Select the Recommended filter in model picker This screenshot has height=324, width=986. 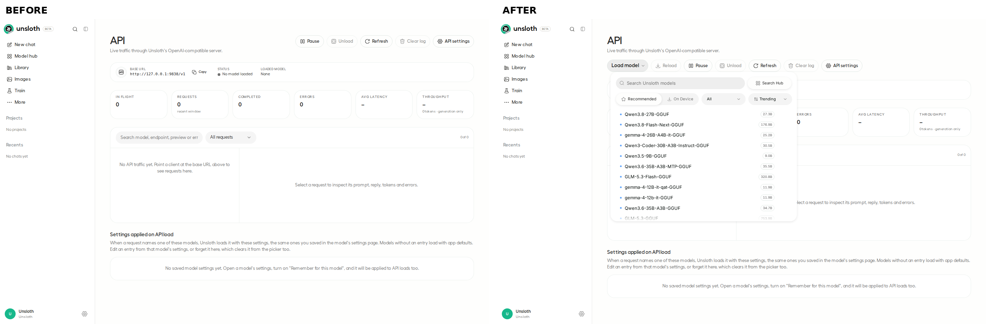(638, 99)
